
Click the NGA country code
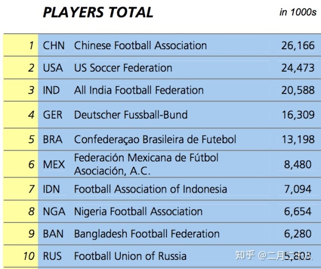point(54,211)
